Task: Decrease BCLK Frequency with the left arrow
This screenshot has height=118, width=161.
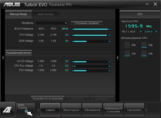Action: pos(72,29)
